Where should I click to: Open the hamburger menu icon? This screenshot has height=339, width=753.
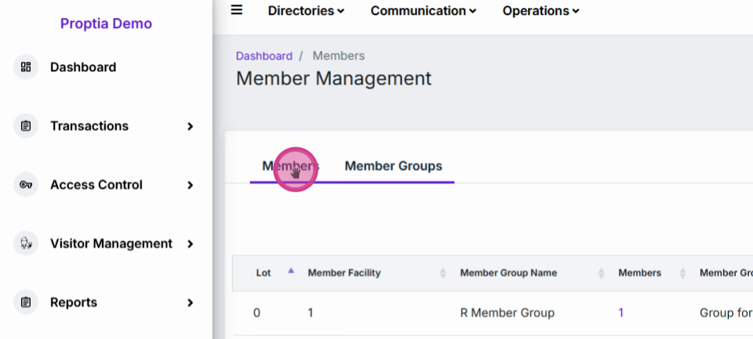coord(236,10)
